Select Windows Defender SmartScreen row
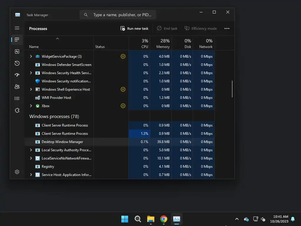Screen dimensions: 301x226 (120, 64)
